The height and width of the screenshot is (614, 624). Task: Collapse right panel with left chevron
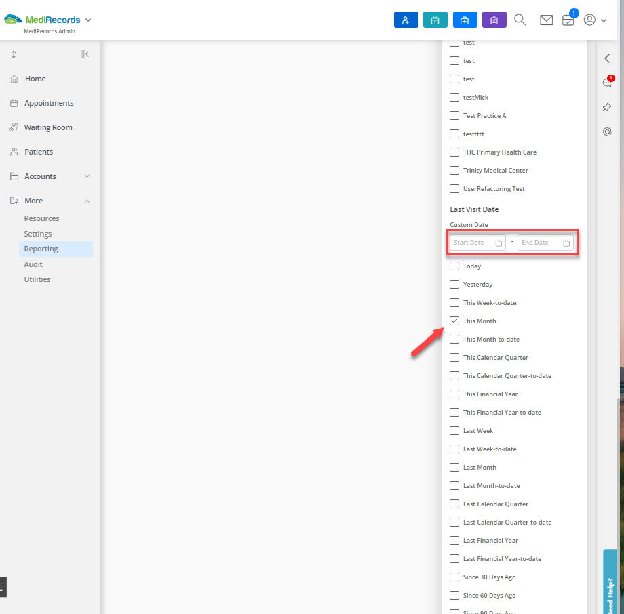pyautogui.click(x=607, y=58)
